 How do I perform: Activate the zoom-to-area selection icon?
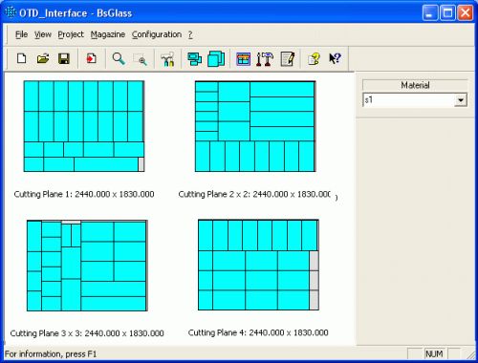[141, 59]
